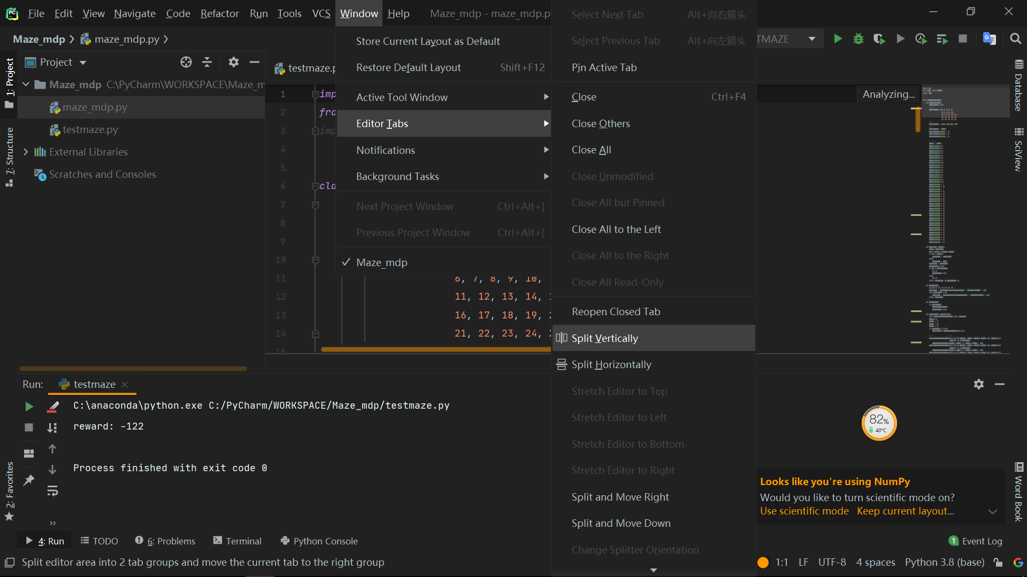
Task: Click the green Run button in toolbar
Action: click(x=838, y=39)
